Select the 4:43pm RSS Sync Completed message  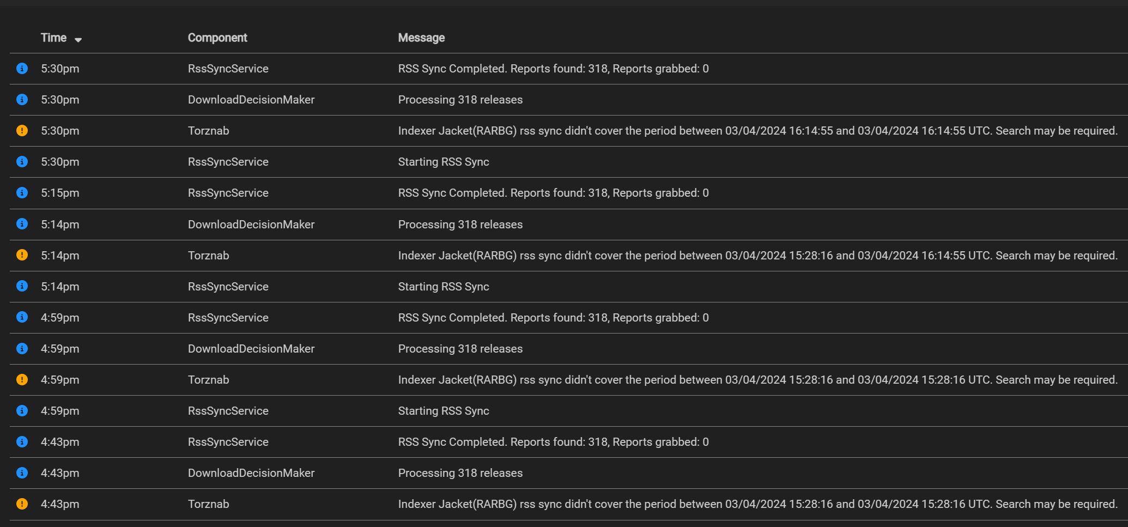[553, 442]
